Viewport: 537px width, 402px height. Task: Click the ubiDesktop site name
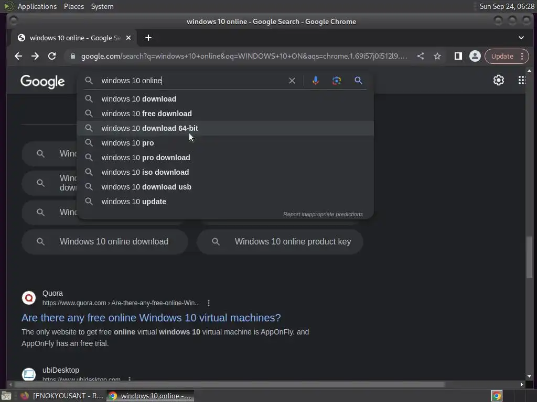coord(61,370)
